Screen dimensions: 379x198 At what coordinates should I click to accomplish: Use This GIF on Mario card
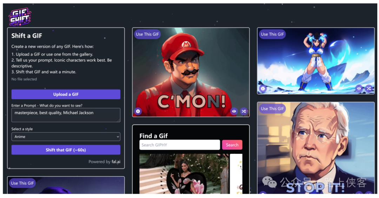(147, 34)
